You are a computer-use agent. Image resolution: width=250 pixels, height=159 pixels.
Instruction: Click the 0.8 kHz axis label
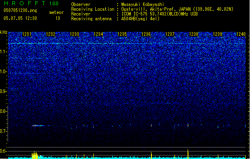[x=3, y=111]
